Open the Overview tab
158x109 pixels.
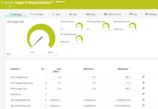(x=15, y=14)
